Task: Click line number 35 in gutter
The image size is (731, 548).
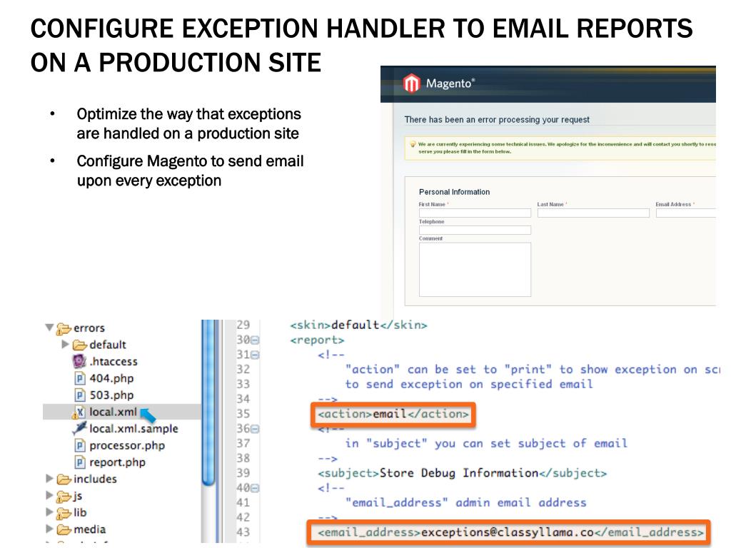Action: pos(243,414)
